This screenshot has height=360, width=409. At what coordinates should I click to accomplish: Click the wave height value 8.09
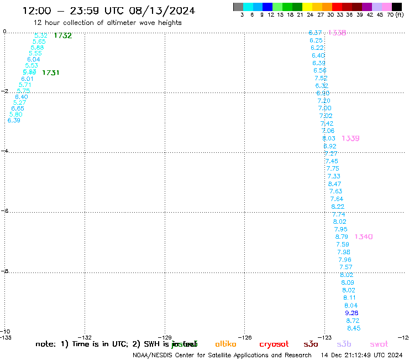348,282
